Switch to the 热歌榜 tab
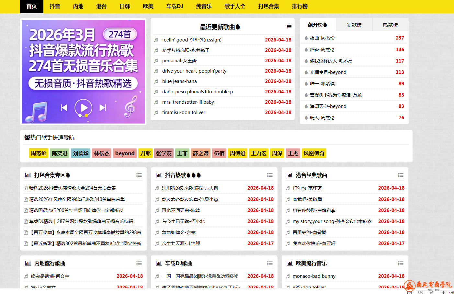This screenshot has height=294, width=454. pyautogui.click(x=390, y=25)
